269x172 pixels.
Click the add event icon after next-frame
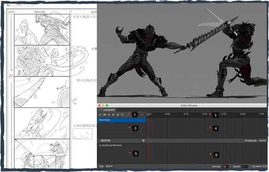[x=122, y=115]
